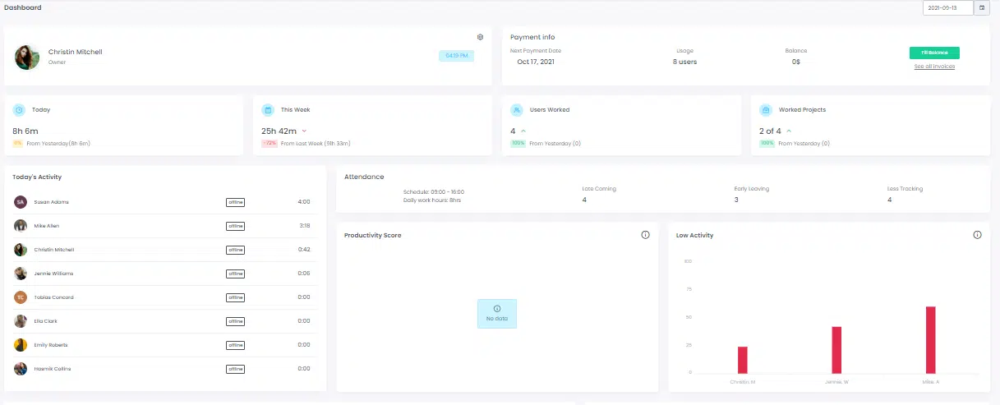Click the Fill Balance button

[934, 53]
